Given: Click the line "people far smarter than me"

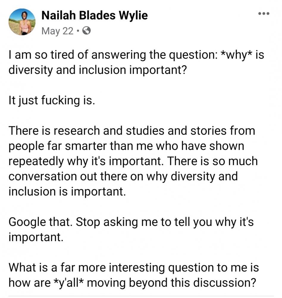Looking at the screenshot, I should click(x=126, y=146).
